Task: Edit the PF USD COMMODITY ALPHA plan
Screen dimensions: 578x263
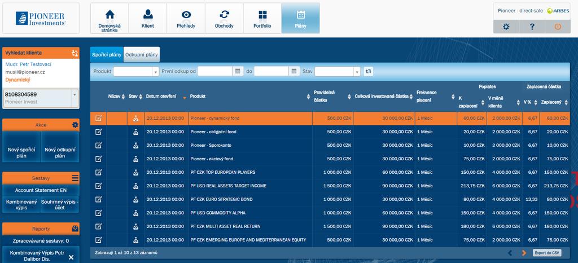Action: [x=98, y=213]
